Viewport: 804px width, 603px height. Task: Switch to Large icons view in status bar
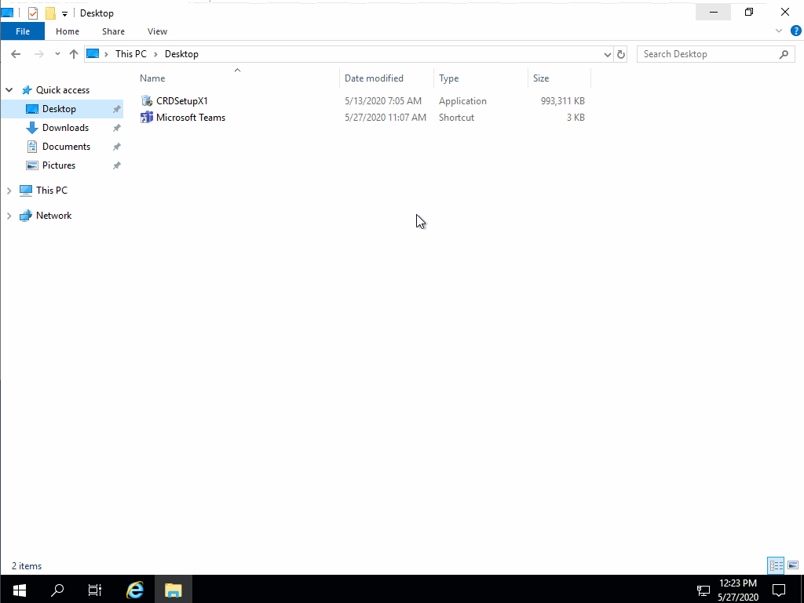tap(793, 565)
